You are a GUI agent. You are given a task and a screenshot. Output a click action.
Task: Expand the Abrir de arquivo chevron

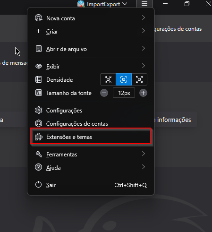click(143, 48)
